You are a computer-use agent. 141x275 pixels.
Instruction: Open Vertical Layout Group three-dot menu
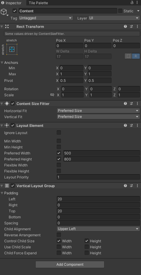[x=137, y=186]
